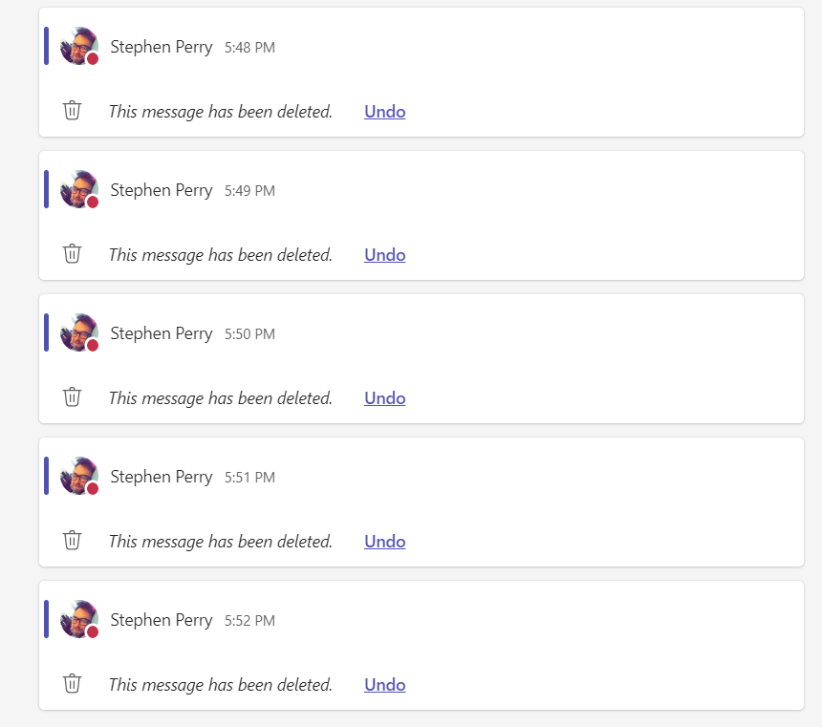Open Stephen Perry's avatar at 5:51 PM

point(78,476)
